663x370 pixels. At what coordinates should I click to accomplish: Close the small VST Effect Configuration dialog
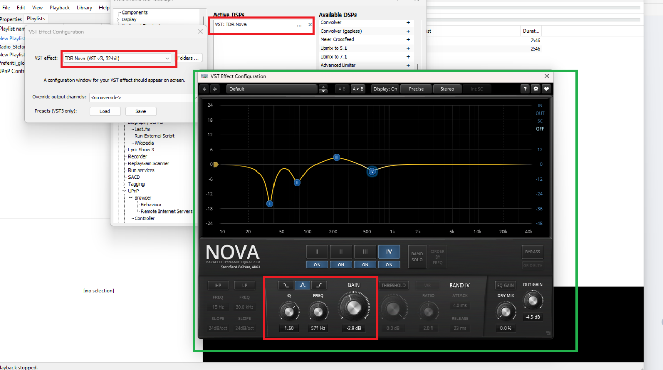(x=200, y=32)
